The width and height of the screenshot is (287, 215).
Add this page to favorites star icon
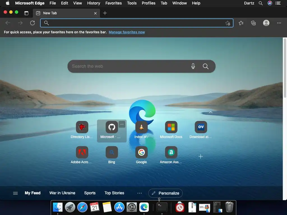[228, 23]
